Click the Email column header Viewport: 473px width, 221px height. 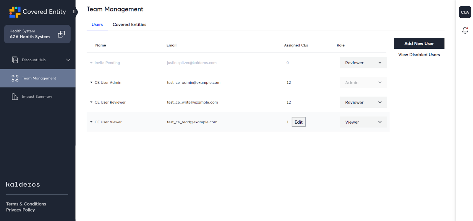pos(171,45)
